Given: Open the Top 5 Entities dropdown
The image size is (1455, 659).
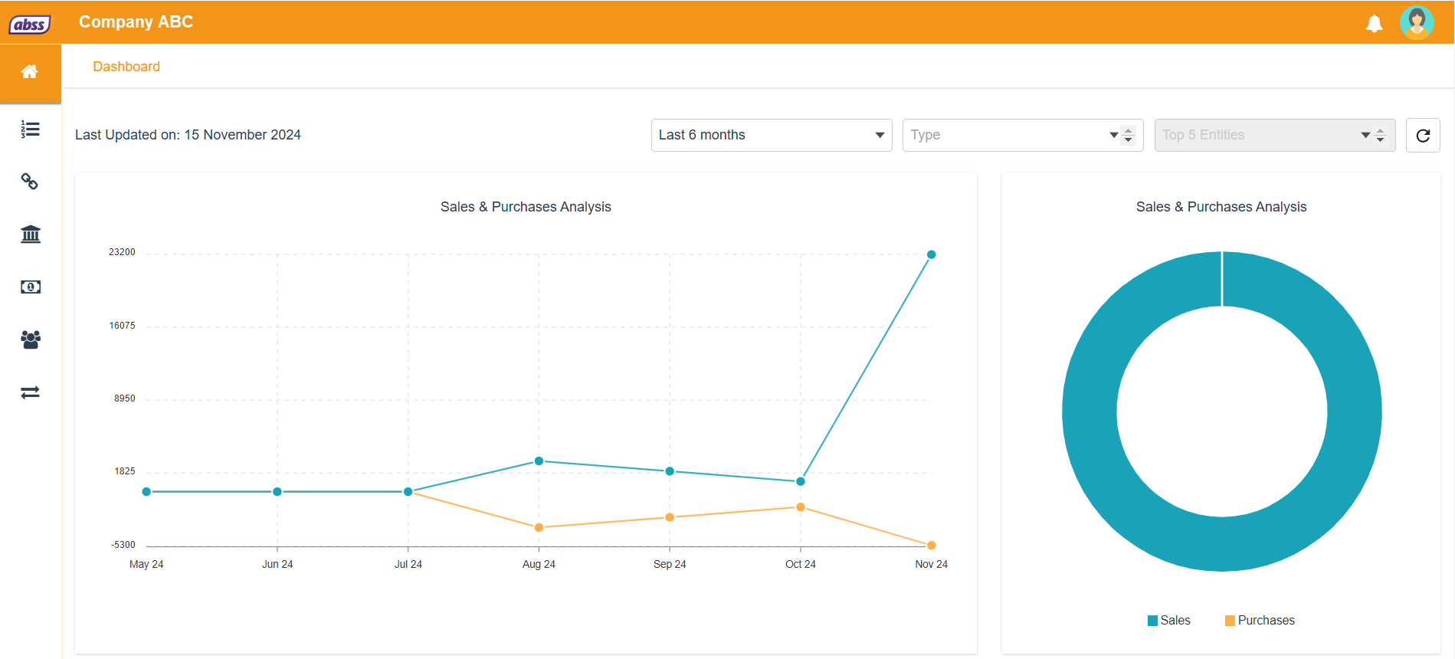Looking at the screenshot, I should [x=1274, y=136].
